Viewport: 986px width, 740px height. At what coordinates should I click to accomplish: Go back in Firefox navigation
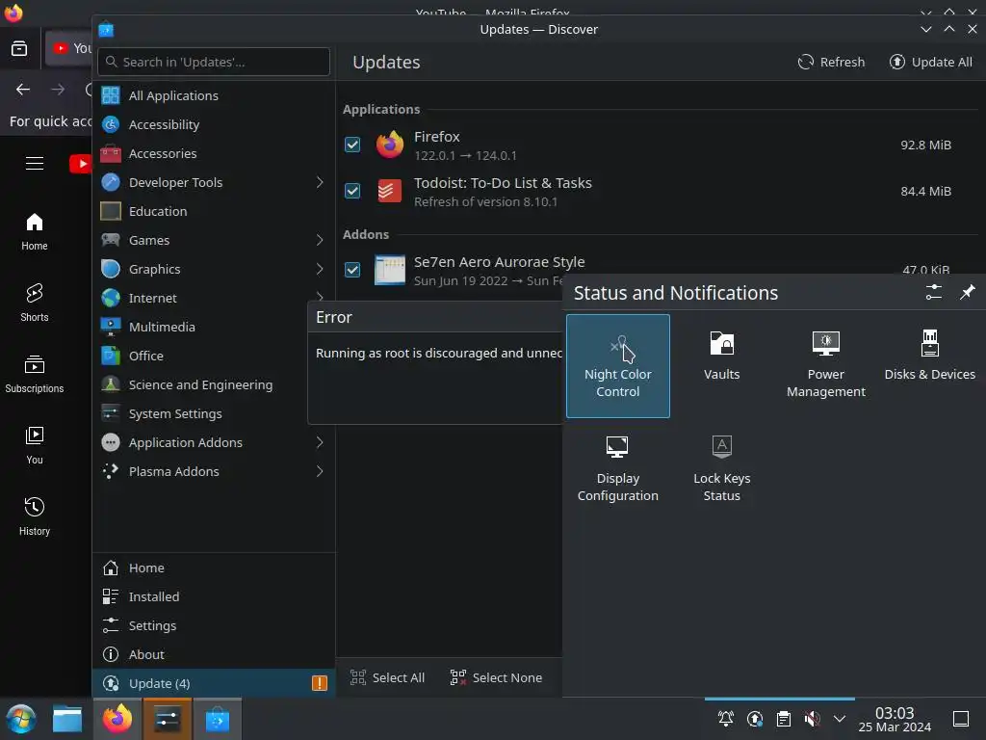pyautogui.click(x=23, y=90)
